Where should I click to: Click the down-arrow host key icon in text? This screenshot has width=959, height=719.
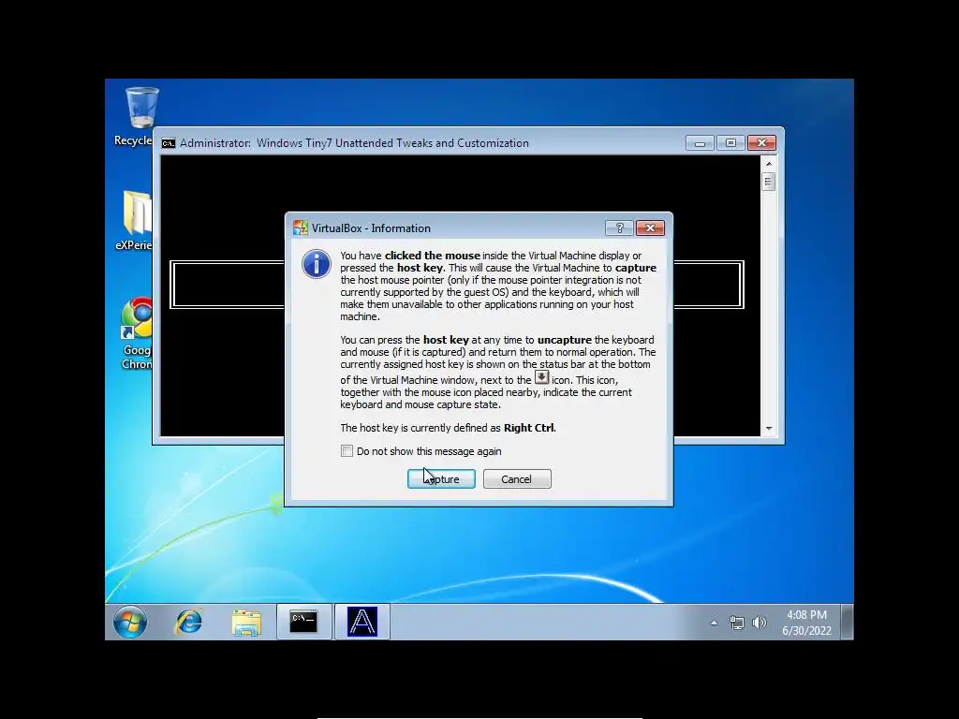point(541,377)
